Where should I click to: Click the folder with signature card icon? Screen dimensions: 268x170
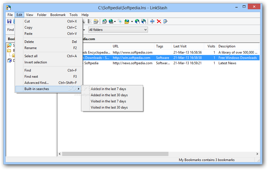(96, 21)
